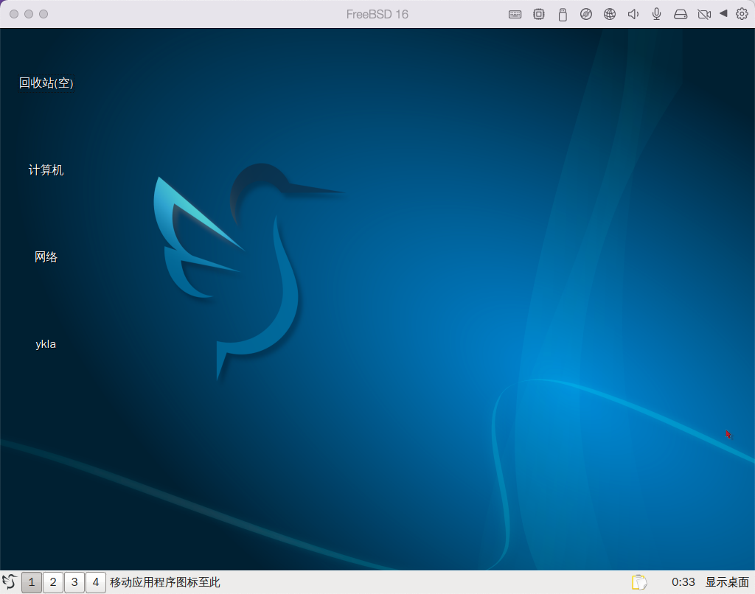Open the clipboard manager tray icon
This screenshot has width=755, height=594.
639,582
